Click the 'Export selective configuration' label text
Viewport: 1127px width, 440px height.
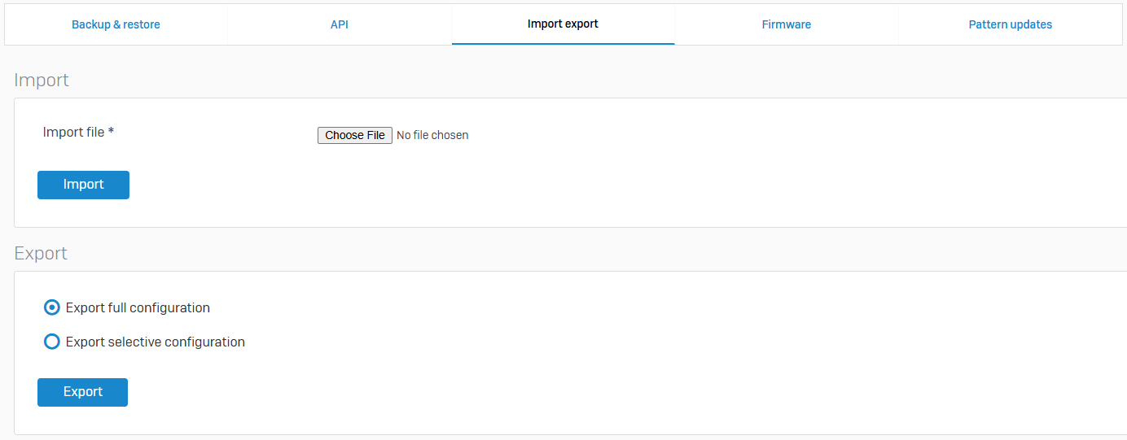click(155, 342)
